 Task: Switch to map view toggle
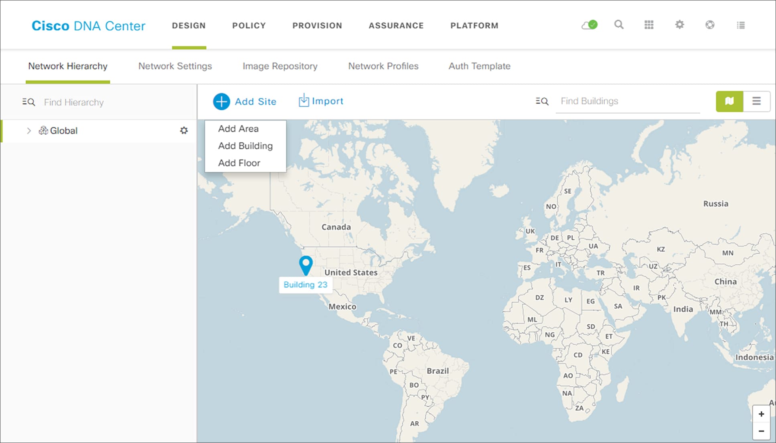coord(729,101)
